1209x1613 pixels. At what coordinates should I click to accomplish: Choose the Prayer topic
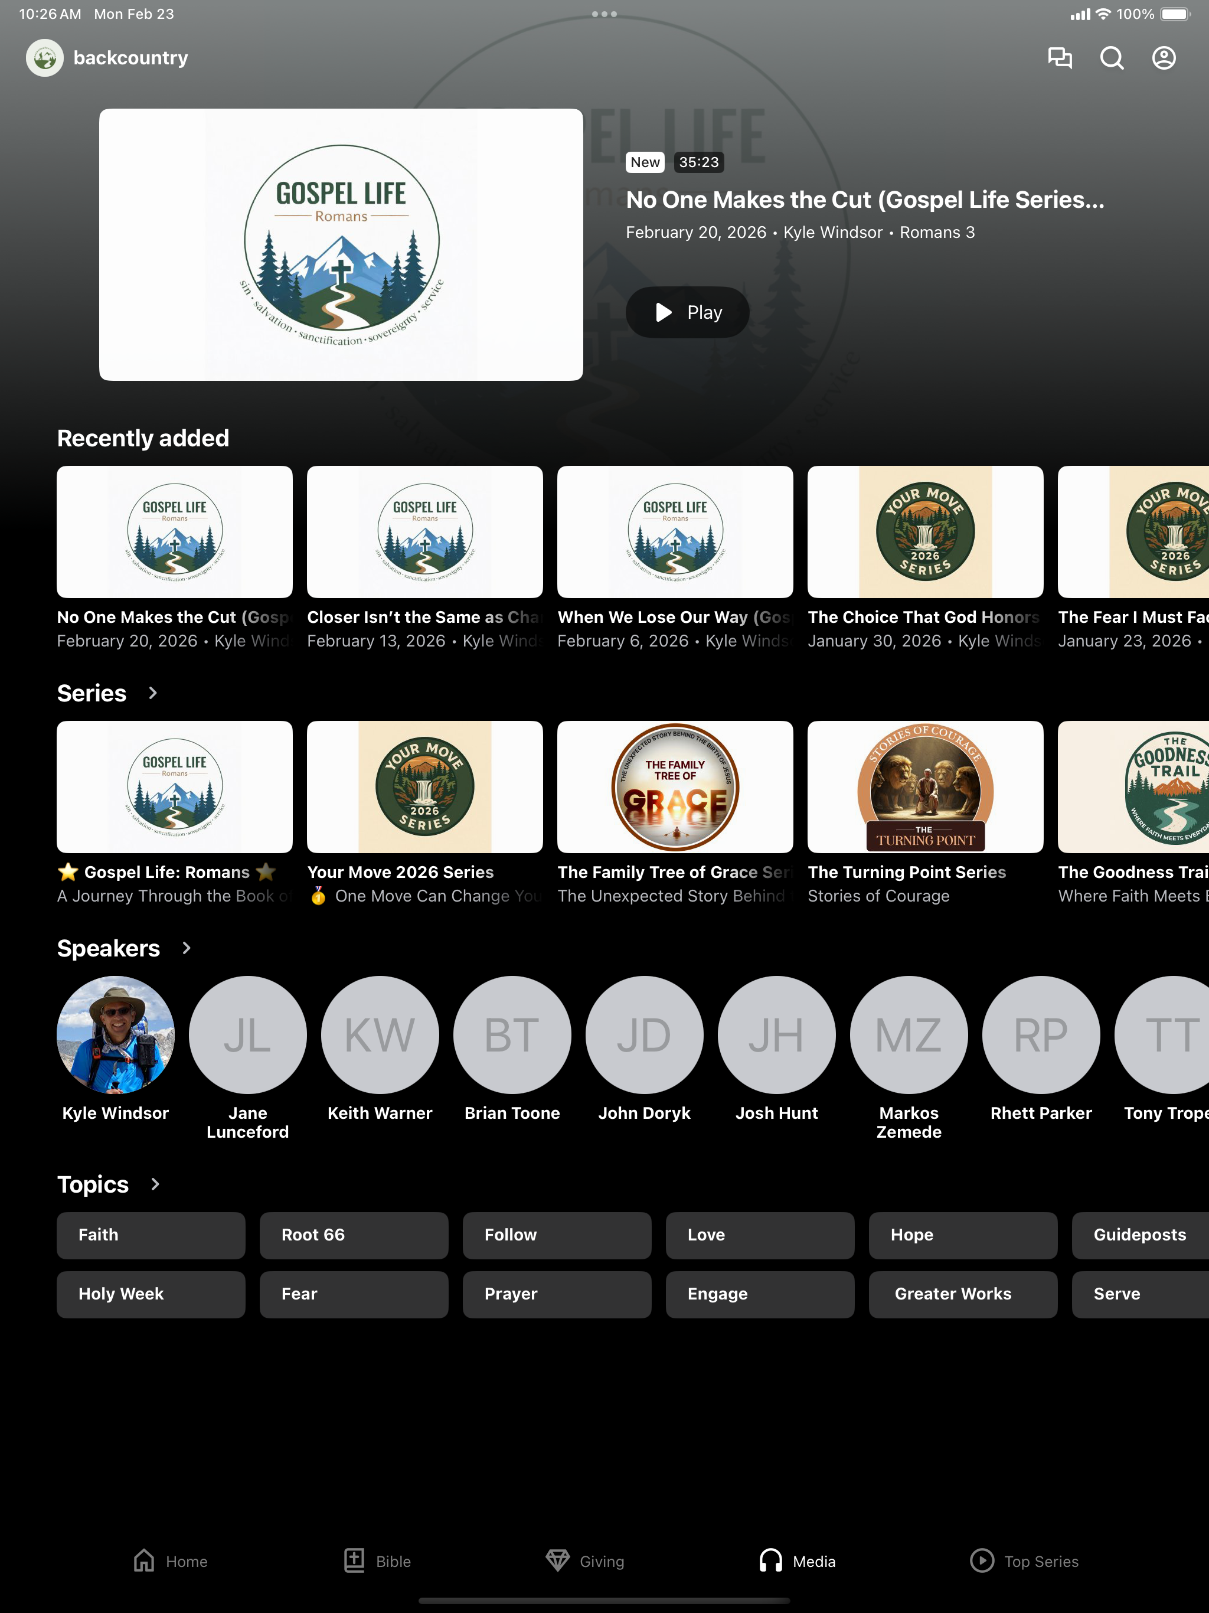[x=557, y=1294]
